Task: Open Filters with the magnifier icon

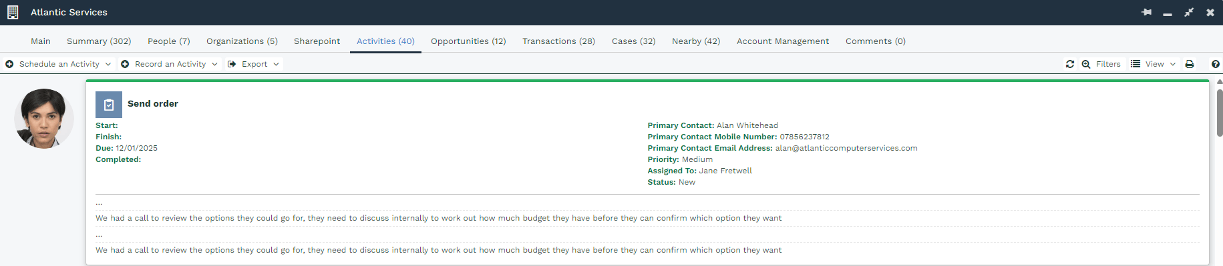Action: coord(1101,64)
